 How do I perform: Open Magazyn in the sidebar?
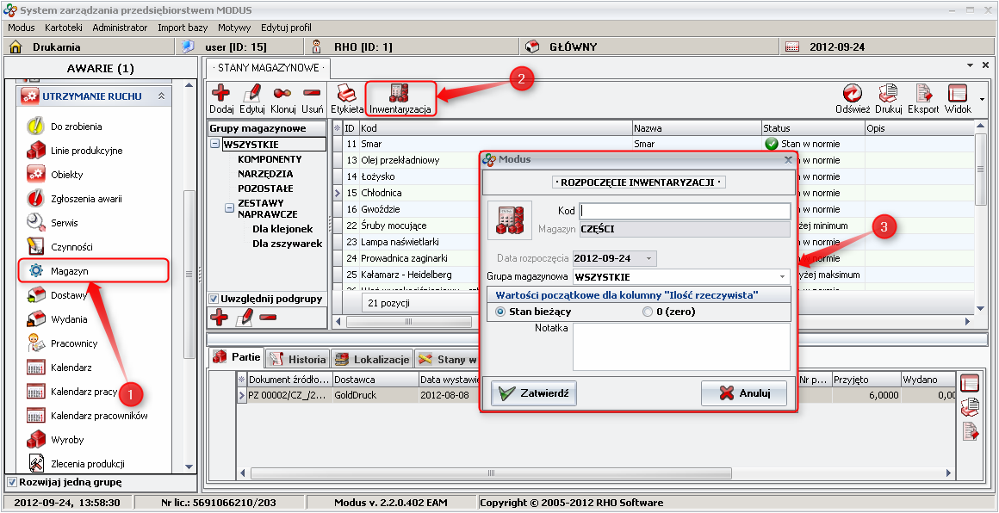click(x=69, y=271)
